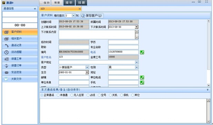This screenshot has width=213, height=125.
Task: Select 其它 radio option
Action: [135, 95]
